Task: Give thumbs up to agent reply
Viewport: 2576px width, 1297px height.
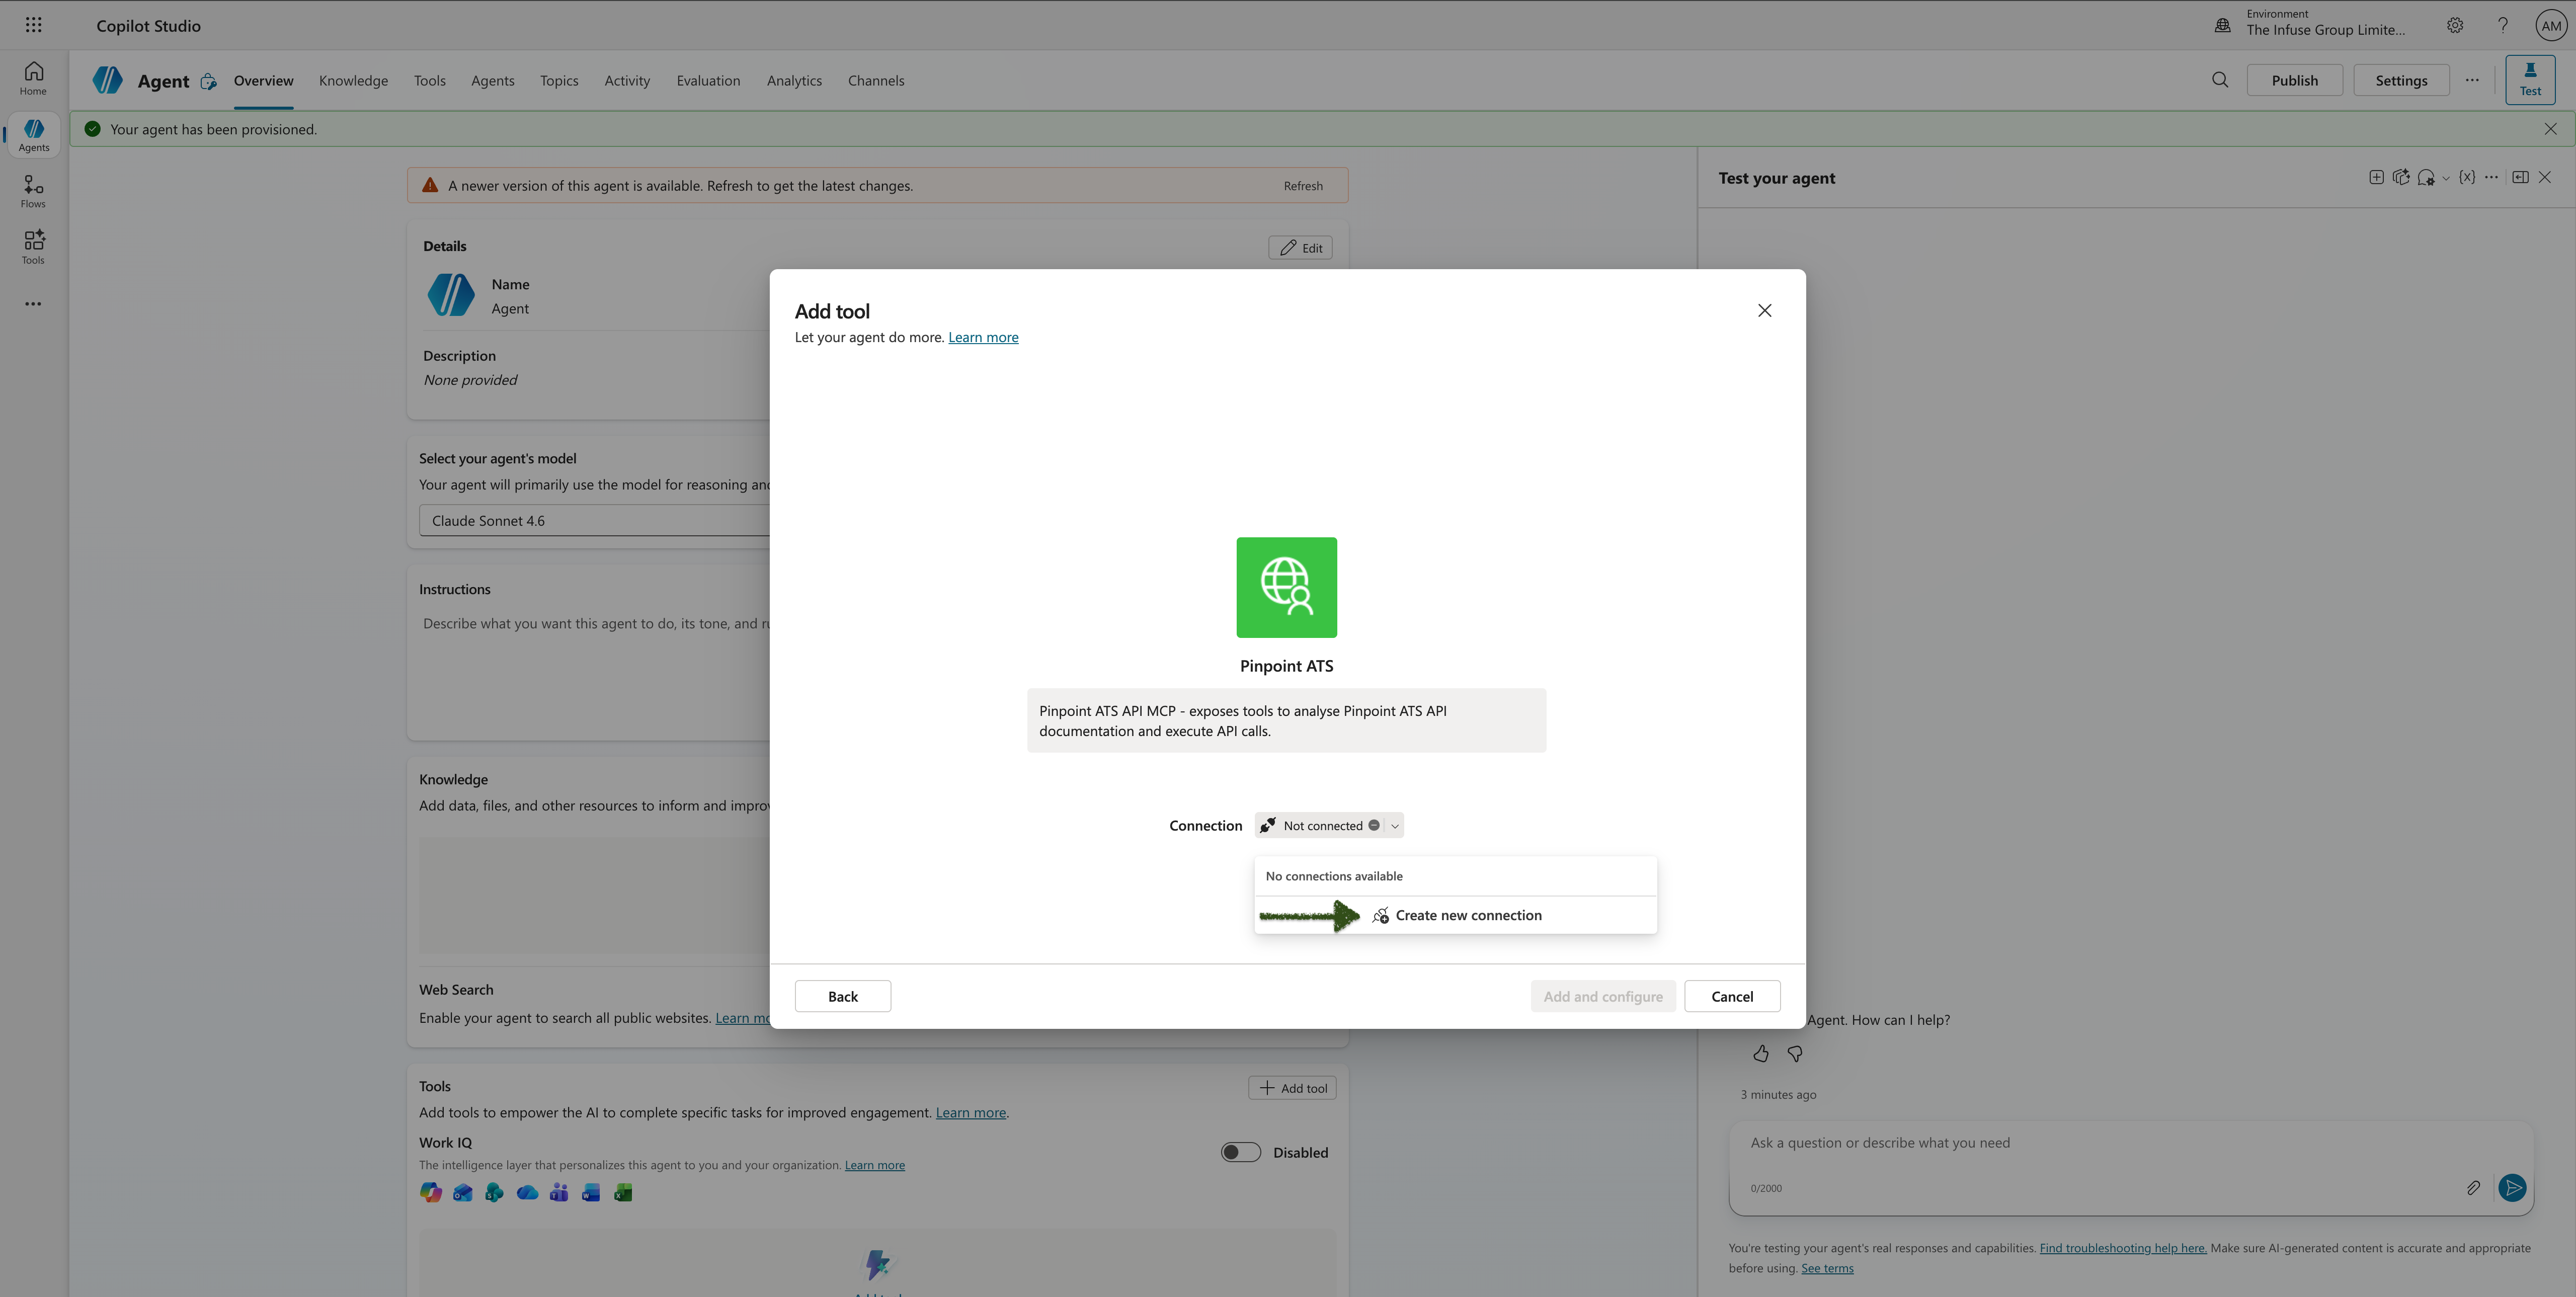Action: pyautogui.click(x=1761, y=1054)
